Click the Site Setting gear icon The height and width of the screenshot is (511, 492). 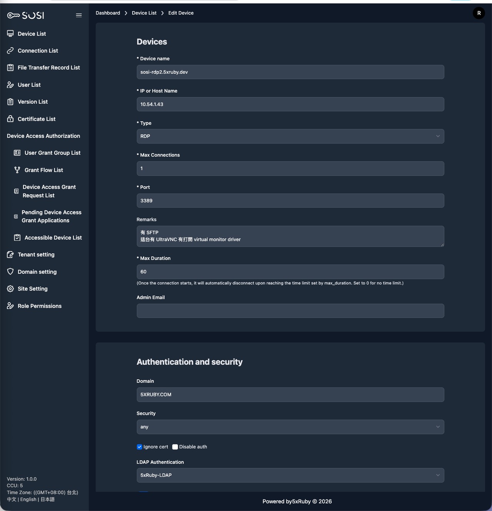[10, 289]
